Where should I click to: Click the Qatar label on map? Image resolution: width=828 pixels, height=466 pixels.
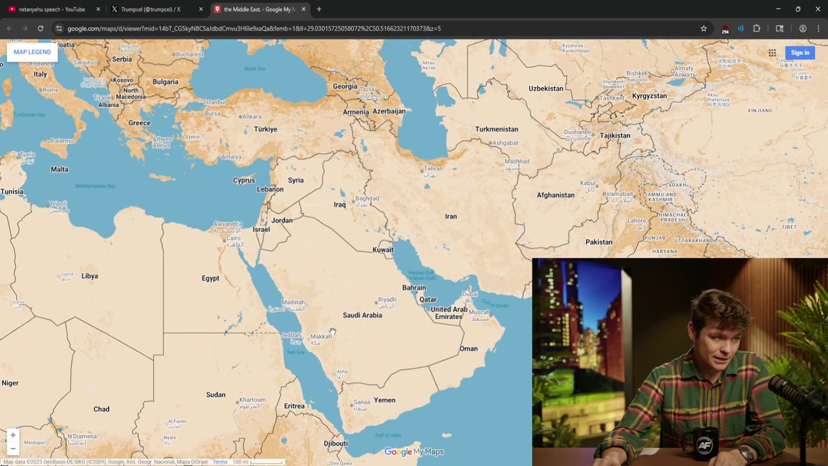coord(428,300)
